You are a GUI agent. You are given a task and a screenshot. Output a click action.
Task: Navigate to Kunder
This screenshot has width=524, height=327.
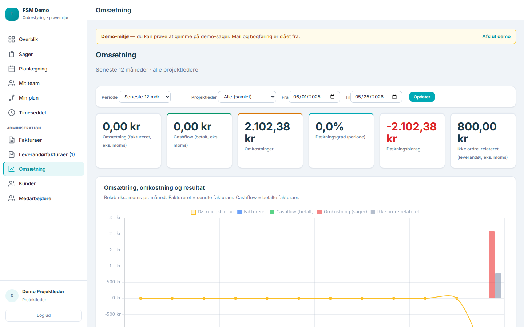44,183
